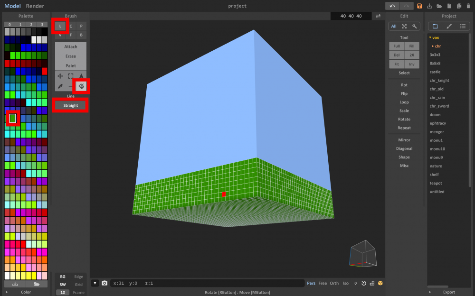This screenshot has width=475, height=296.
Task: Switch viewport to Orth projection
Action: coord(334,283)
